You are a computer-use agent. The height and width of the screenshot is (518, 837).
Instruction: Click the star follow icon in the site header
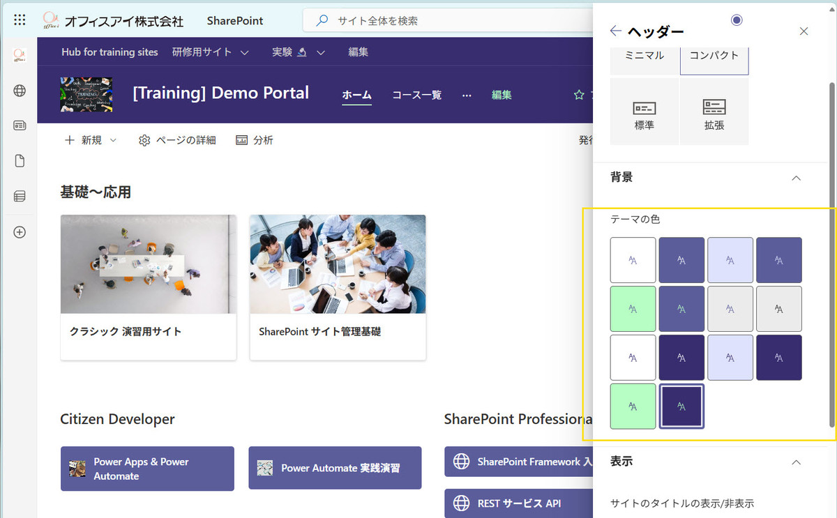(x=579, y=95)
